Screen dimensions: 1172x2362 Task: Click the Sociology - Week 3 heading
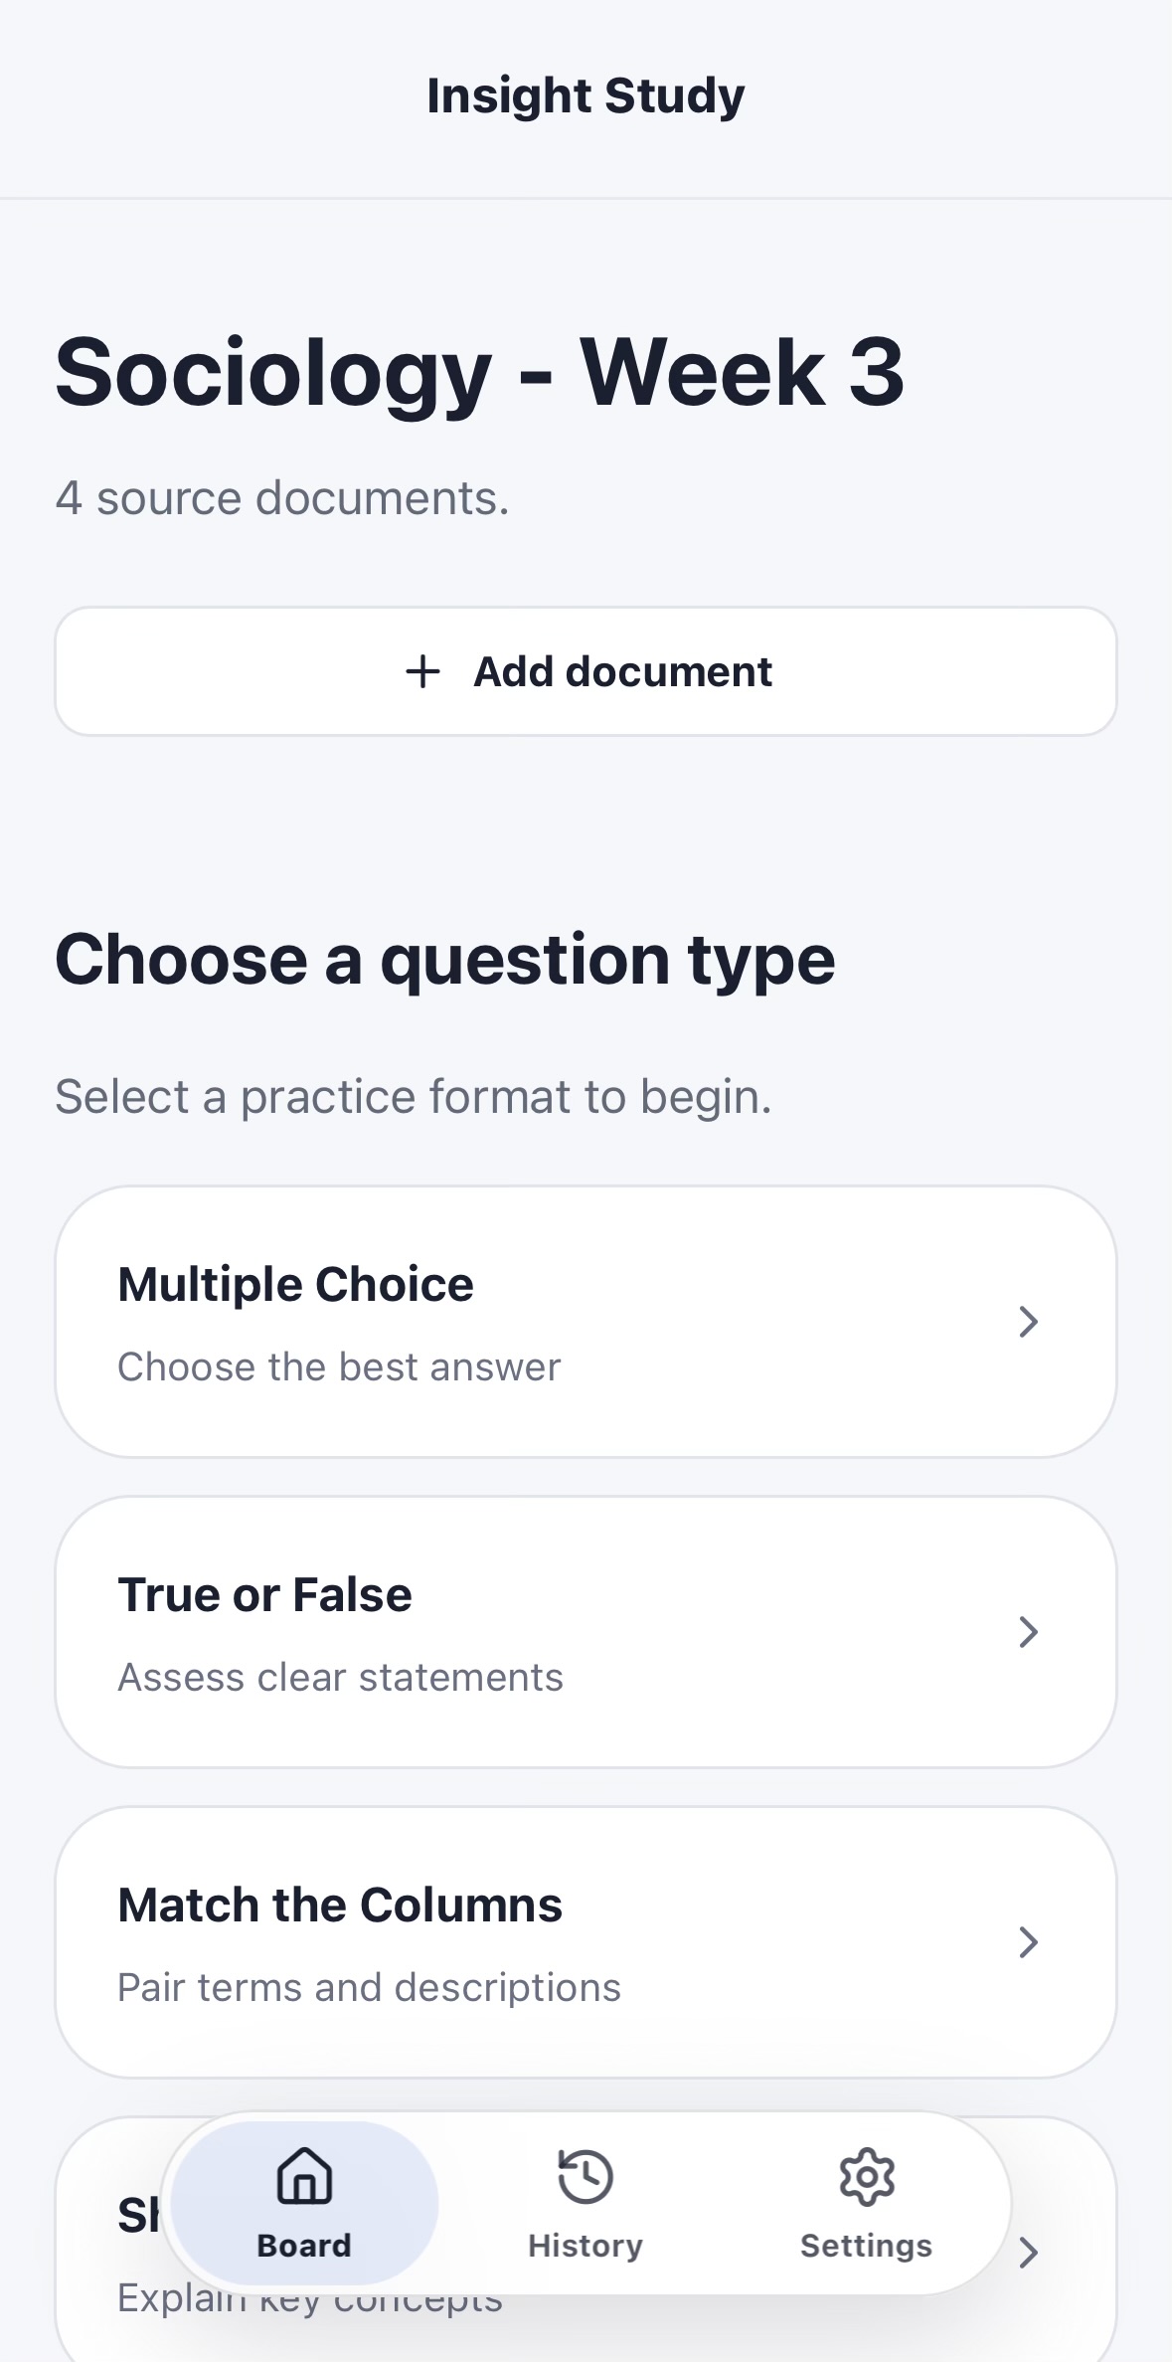click(479, 373)
